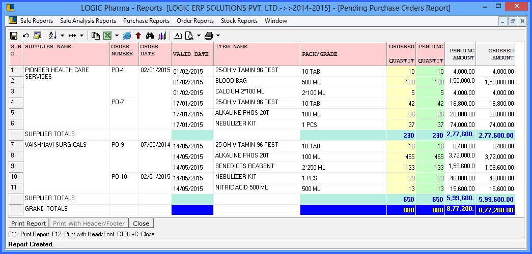
Task: Click order number PO-7 cell
Action: 124,114
